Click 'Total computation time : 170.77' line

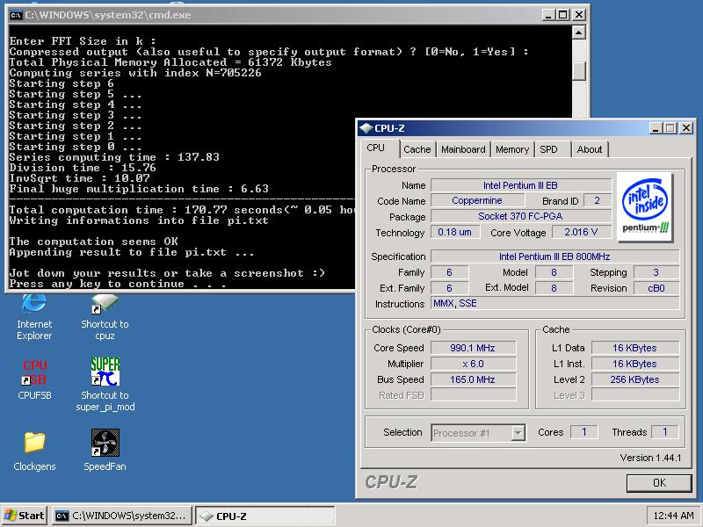pyautogui.click(x=182, y=210)
